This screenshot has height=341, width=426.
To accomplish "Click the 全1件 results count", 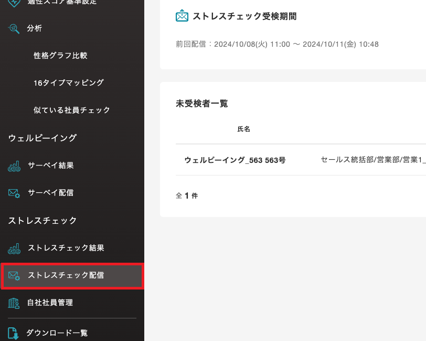I will coord(187,195).
